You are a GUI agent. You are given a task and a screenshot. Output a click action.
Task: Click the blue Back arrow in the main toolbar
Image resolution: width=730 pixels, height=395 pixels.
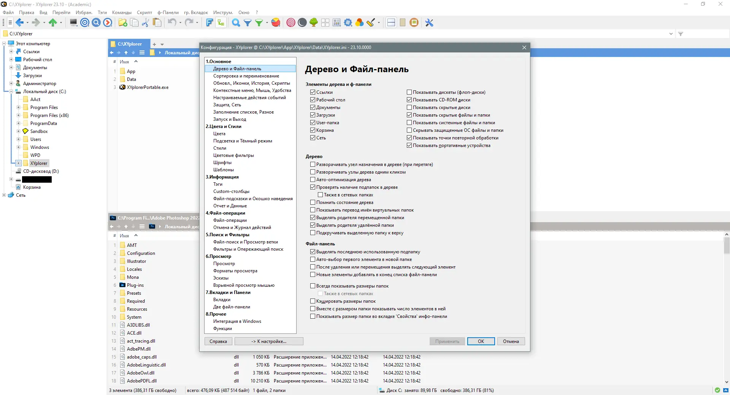[20, 23]
